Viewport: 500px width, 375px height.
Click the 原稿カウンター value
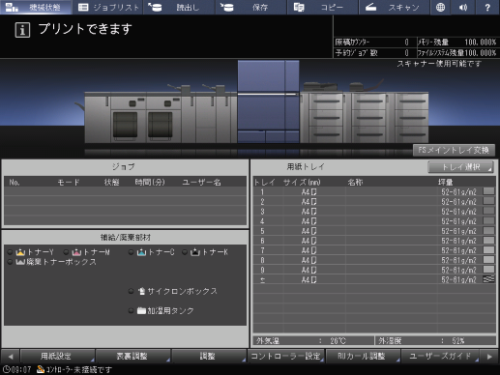coord(406,43)
